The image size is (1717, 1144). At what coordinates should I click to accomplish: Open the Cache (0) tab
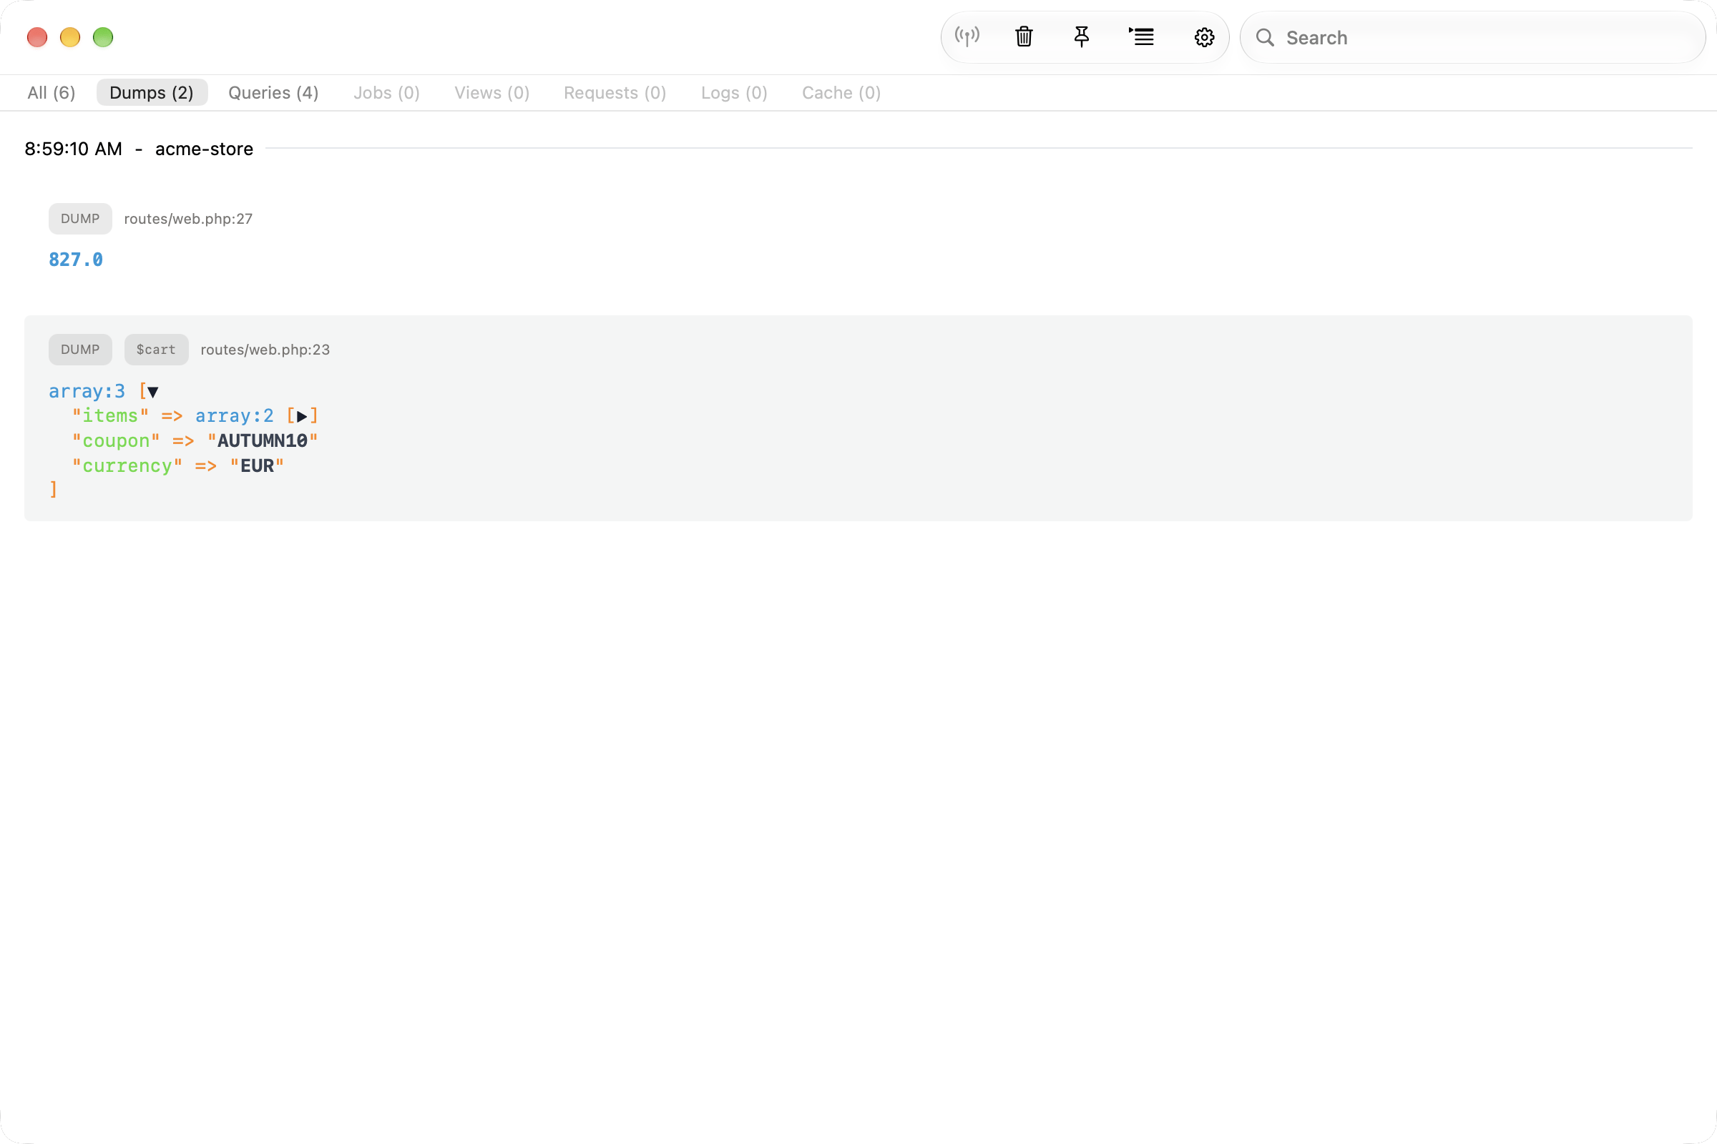click(841, 93)
